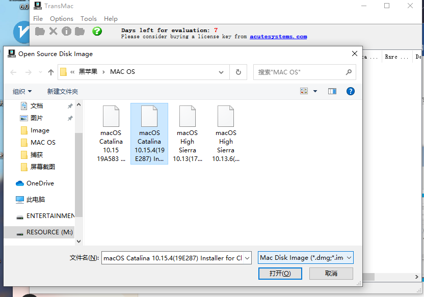This screenshot has width=424, height=297.
Task: Click the search magnifier icon
Action: point(349,72)
